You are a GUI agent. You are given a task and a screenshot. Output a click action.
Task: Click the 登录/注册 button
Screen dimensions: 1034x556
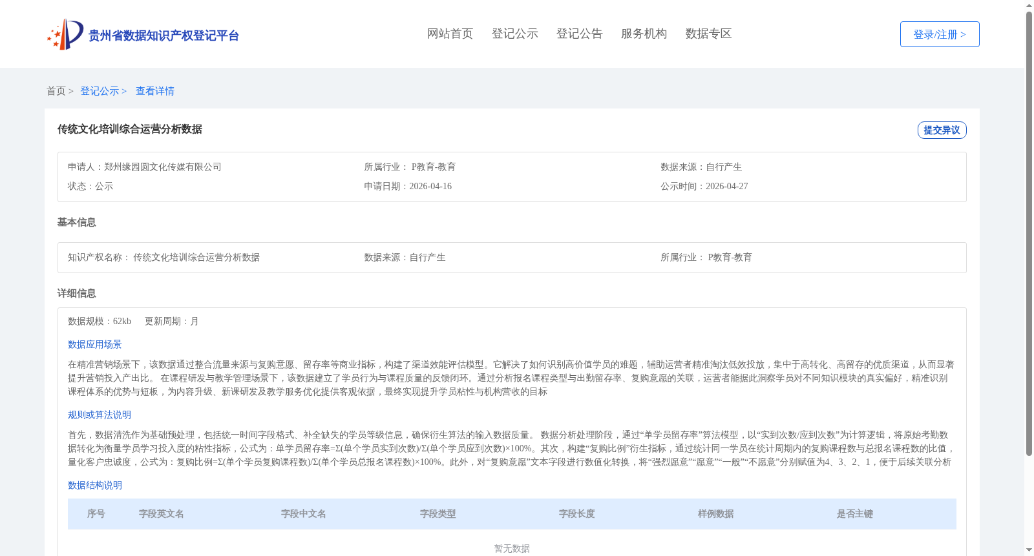click(x=940, y=34)
